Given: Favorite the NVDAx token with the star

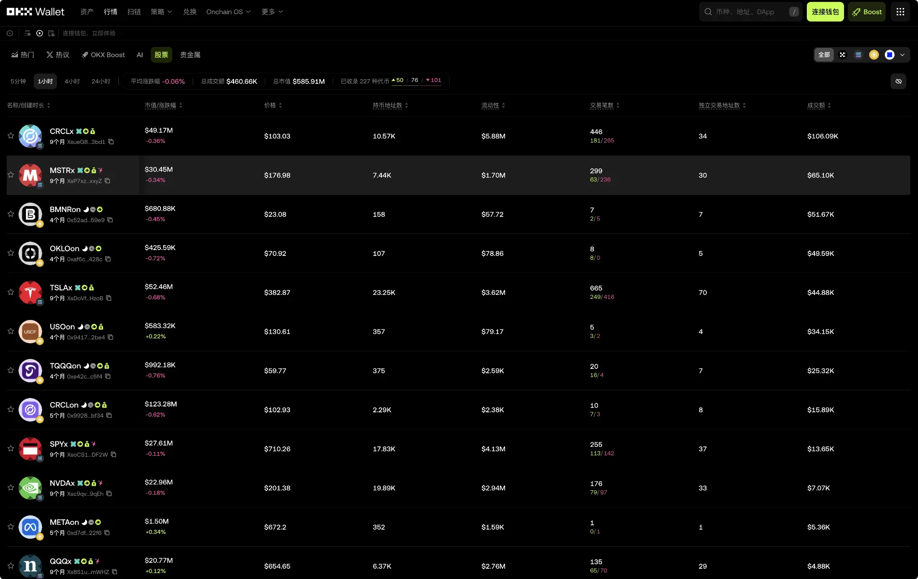Looking at the screenshot, I should [x=10, y=488].
